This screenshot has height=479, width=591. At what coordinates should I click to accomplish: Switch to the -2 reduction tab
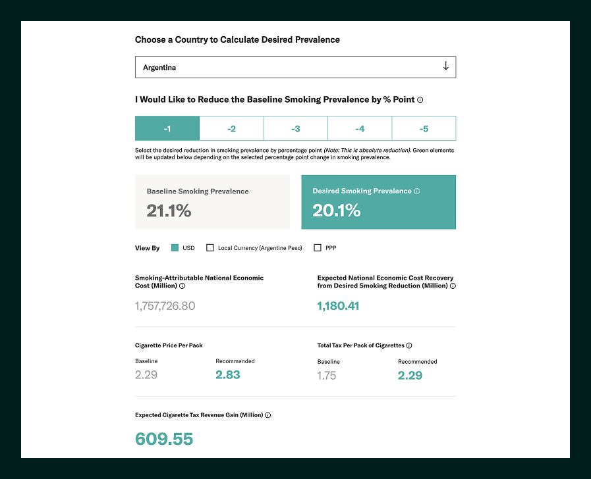pyautogui.click(x=231, y=128)
